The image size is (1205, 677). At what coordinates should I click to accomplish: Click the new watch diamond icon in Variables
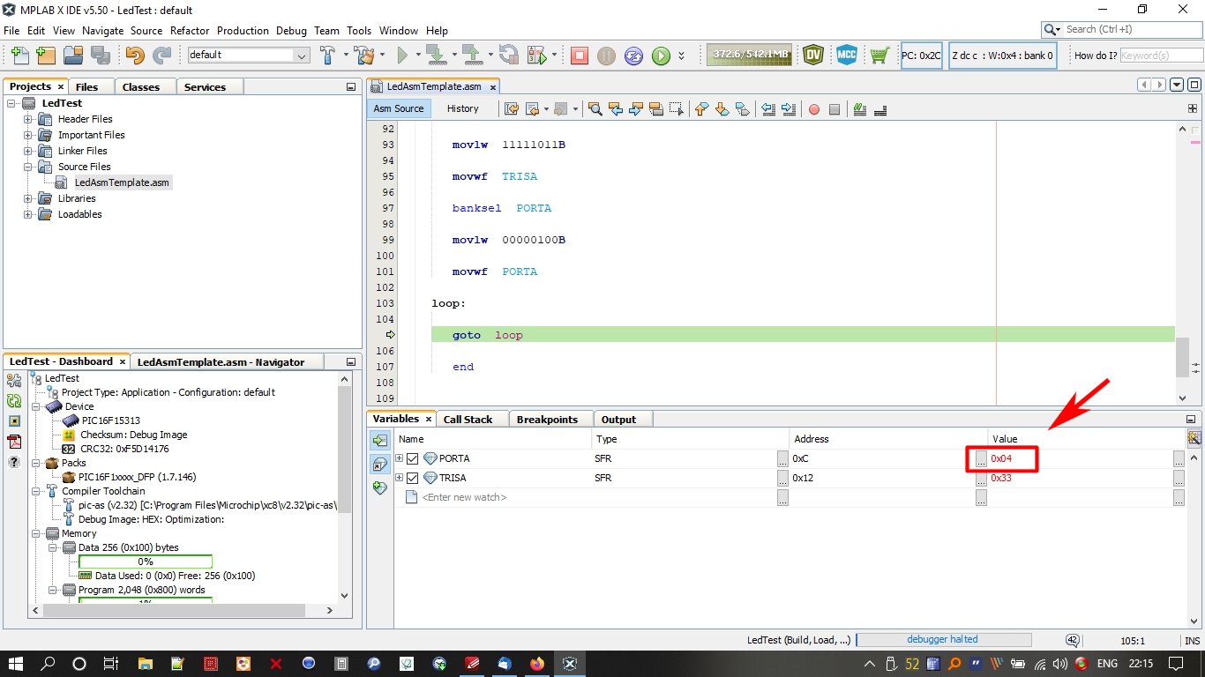(x=380, y=487)
